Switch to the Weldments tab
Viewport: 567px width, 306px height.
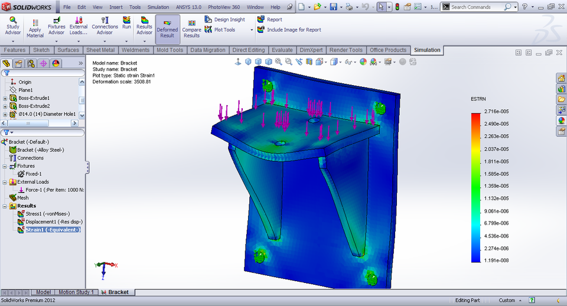pyautogui.click(x=135, y=50)
